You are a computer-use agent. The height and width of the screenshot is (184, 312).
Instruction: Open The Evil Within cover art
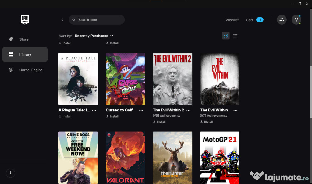(220, 79)
